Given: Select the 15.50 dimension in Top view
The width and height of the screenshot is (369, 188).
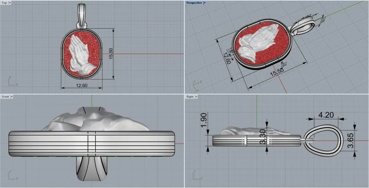Looking at the screenshot, I should coord(111,54).
